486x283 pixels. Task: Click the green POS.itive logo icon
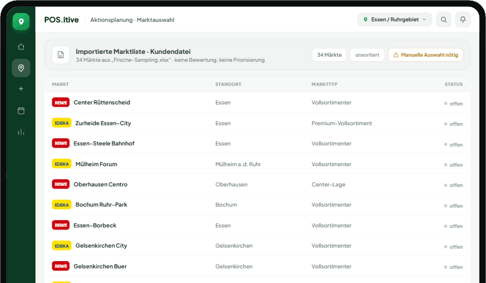(21, 21)
